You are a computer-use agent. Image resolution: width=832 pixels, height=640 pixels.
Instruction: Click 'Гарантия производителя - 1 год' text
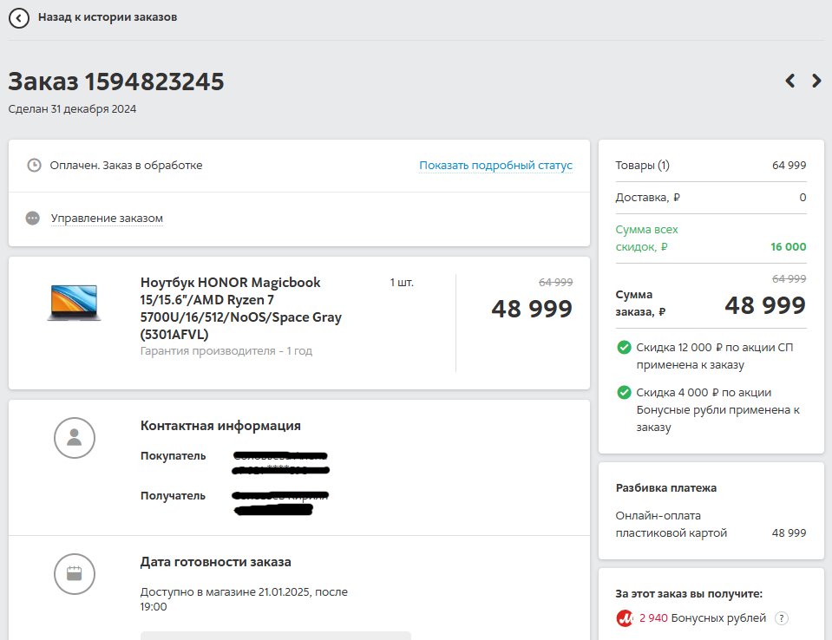[x=226, y=351]
